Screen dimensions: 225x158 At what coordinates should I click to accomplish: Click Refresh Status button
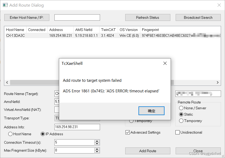click(148, 17)
